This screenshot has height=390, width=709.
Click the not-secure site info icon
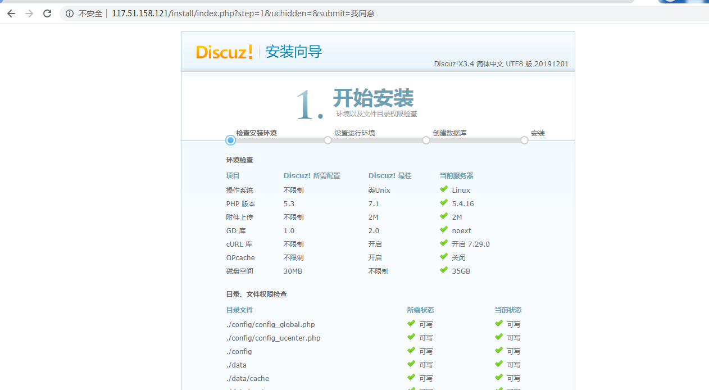(x=70, y=13)
